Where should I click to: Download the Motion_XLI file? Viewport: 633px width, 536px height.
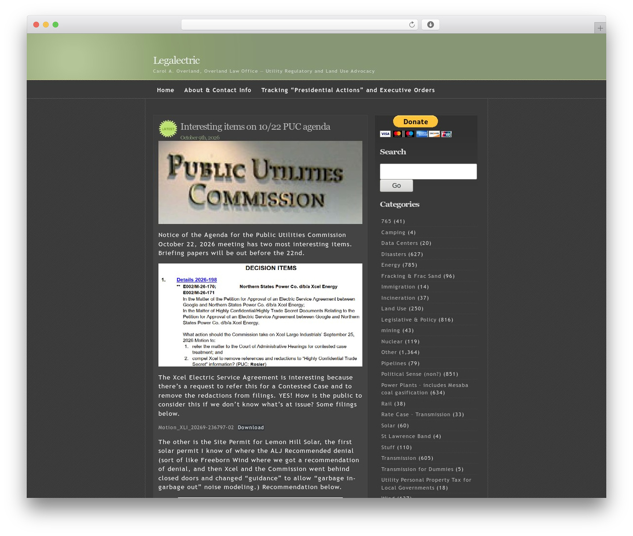click(x=251, y=428)
